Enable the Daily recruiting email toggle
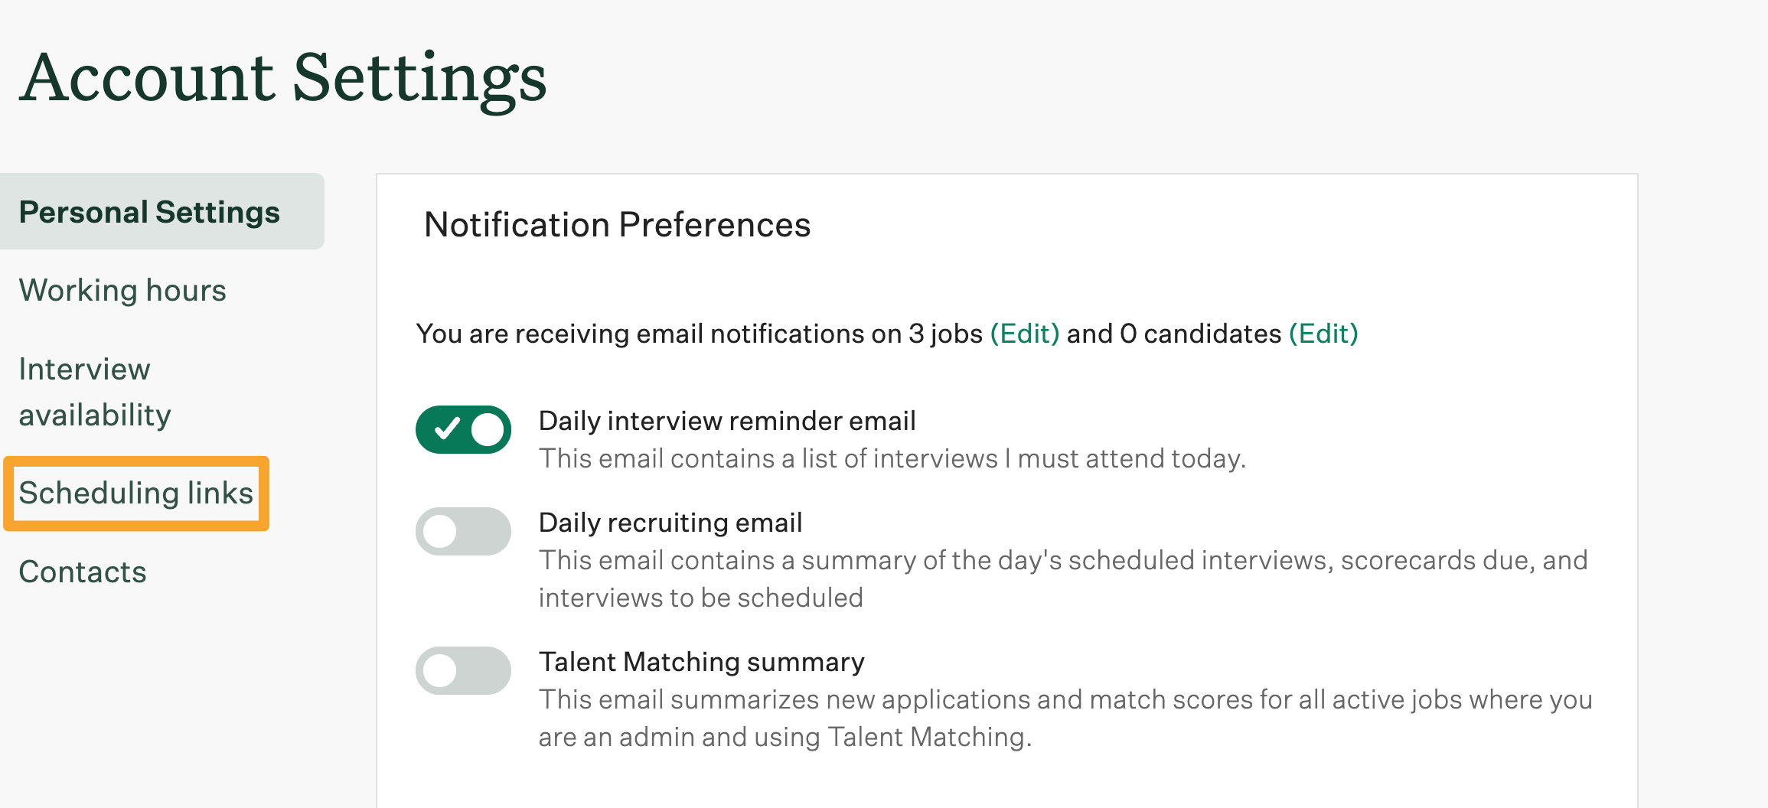Image resolution: width=1768 pixels, height=808 pixels. (463, 532)
